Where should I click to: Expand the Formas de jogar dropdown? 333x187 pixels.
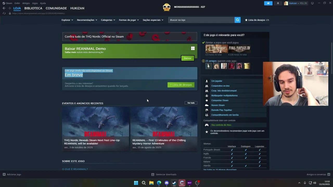click(129, 20)
